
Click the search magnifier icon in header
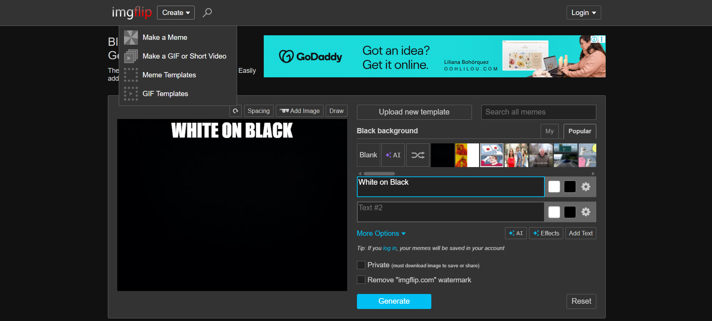pyautogui.click(x=207, y=13)
